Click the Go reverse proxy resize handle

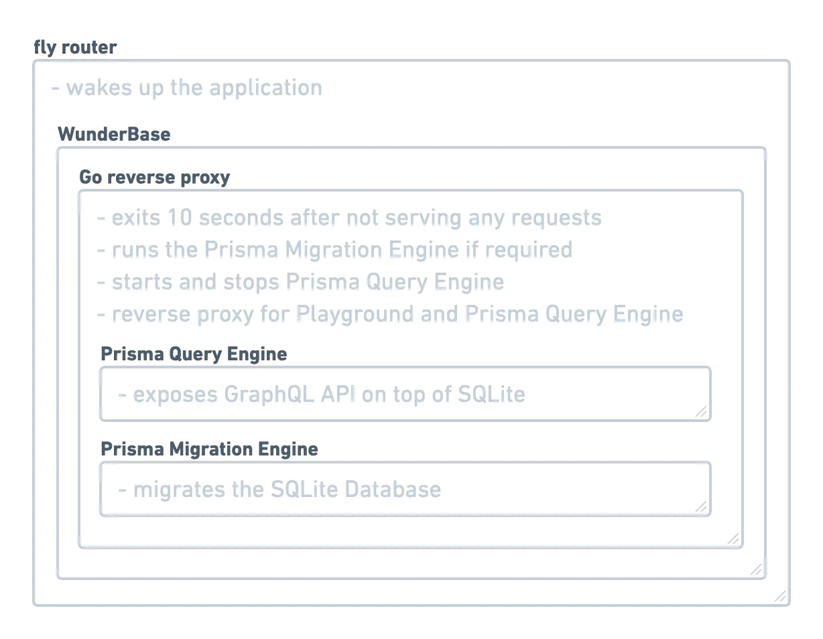(x=734, y=539)
